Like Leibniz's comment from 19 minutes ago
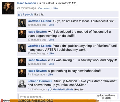120x102 pixels. coord(51,25)
